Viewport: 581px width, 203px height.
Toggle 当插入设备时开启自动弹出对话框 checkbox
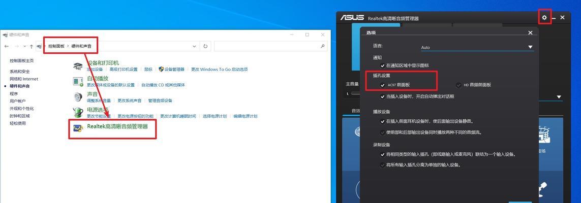(x=383, y=96)
